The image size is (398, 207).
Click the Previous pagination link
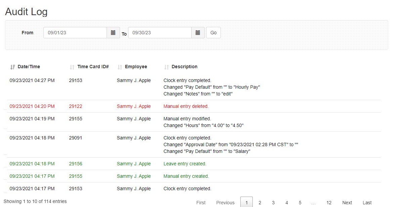tap(225, 203)
